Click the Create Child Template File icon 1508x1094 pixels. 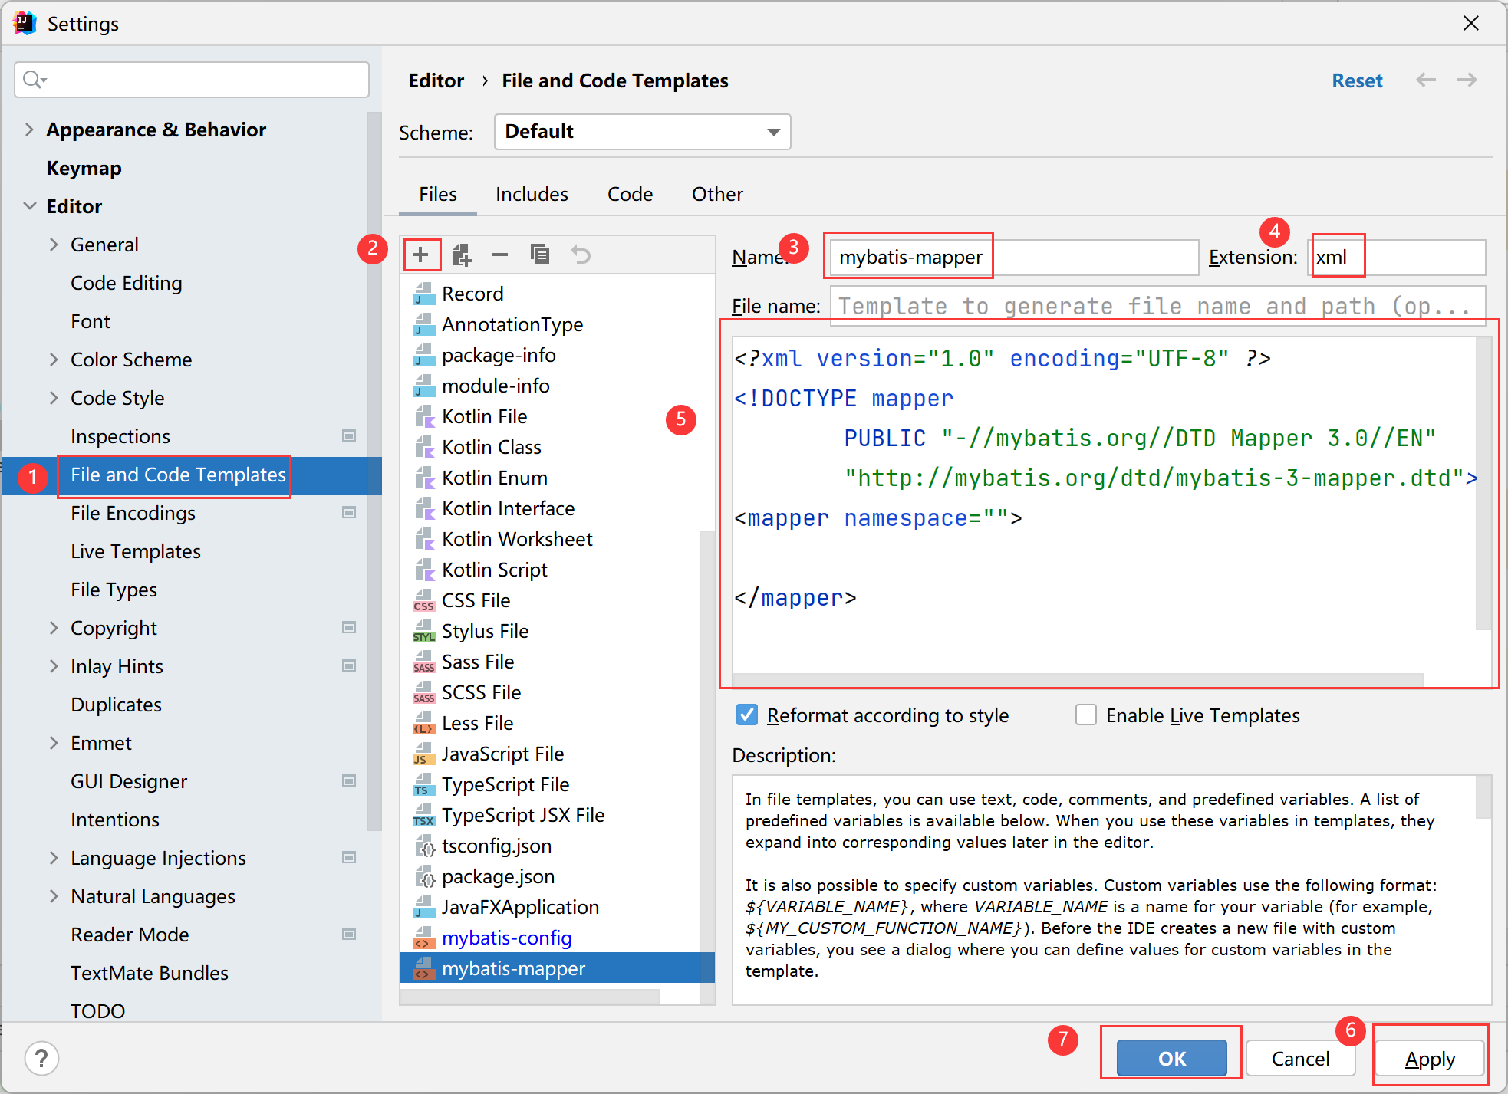coord(461,255)
